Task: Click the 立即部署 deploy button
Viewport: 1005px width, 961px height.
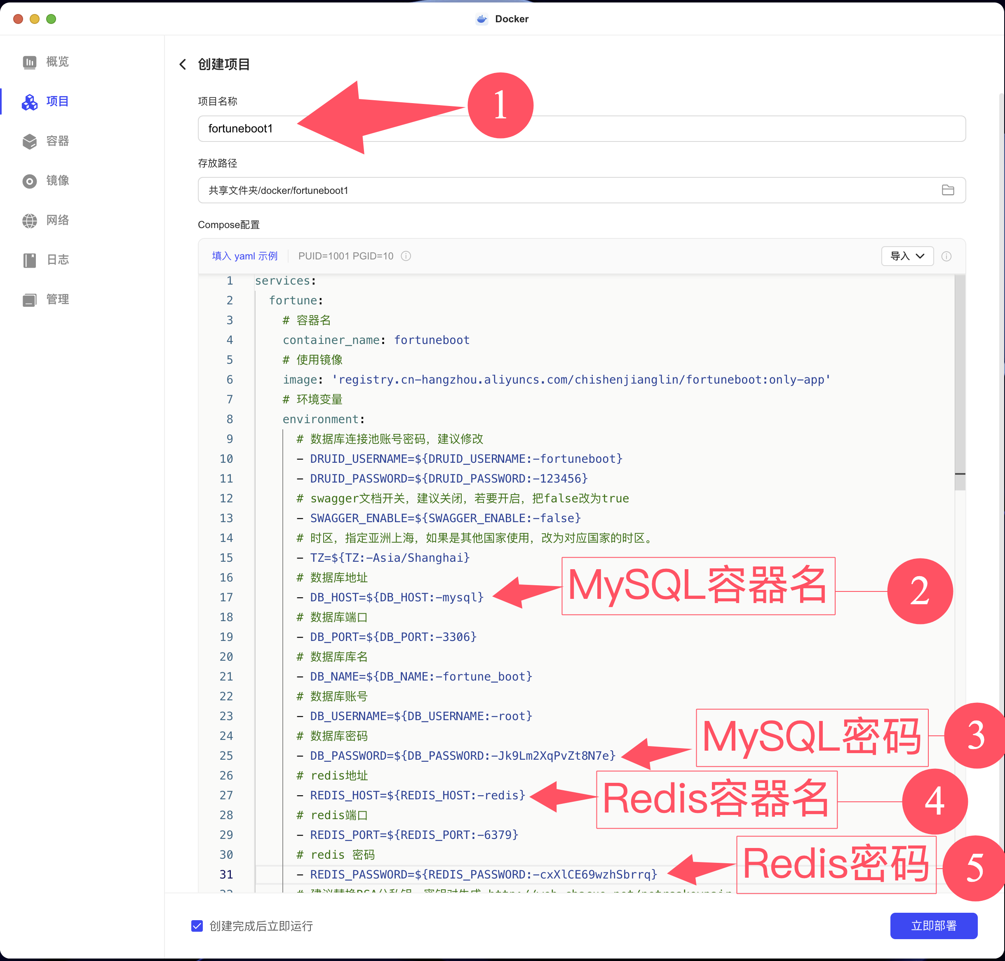Action: [933, 926]
